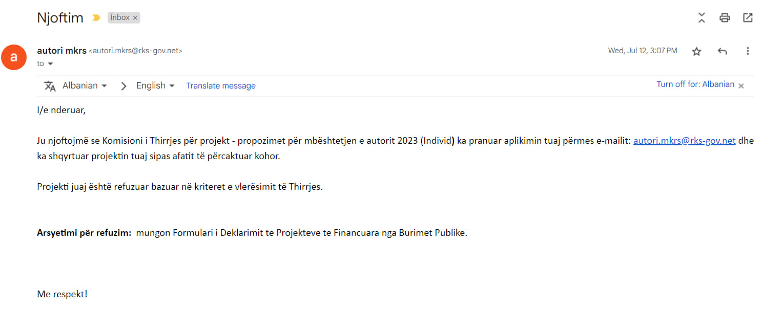Click the orange sender avatar

point(14,57)
